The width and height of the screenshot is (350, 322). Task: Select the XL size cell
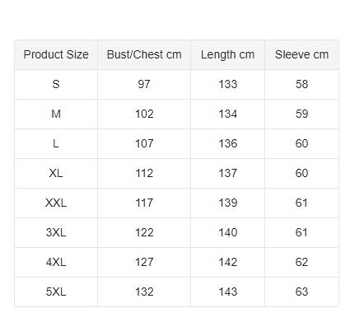coord(56,173)
